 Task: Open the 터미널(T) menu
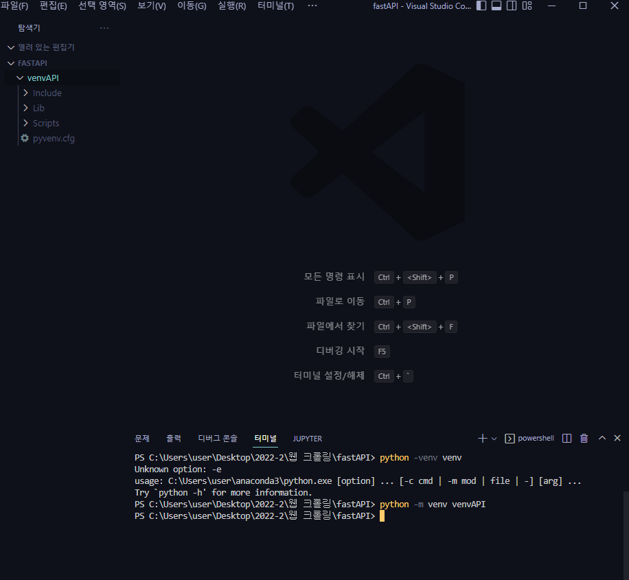275,6
